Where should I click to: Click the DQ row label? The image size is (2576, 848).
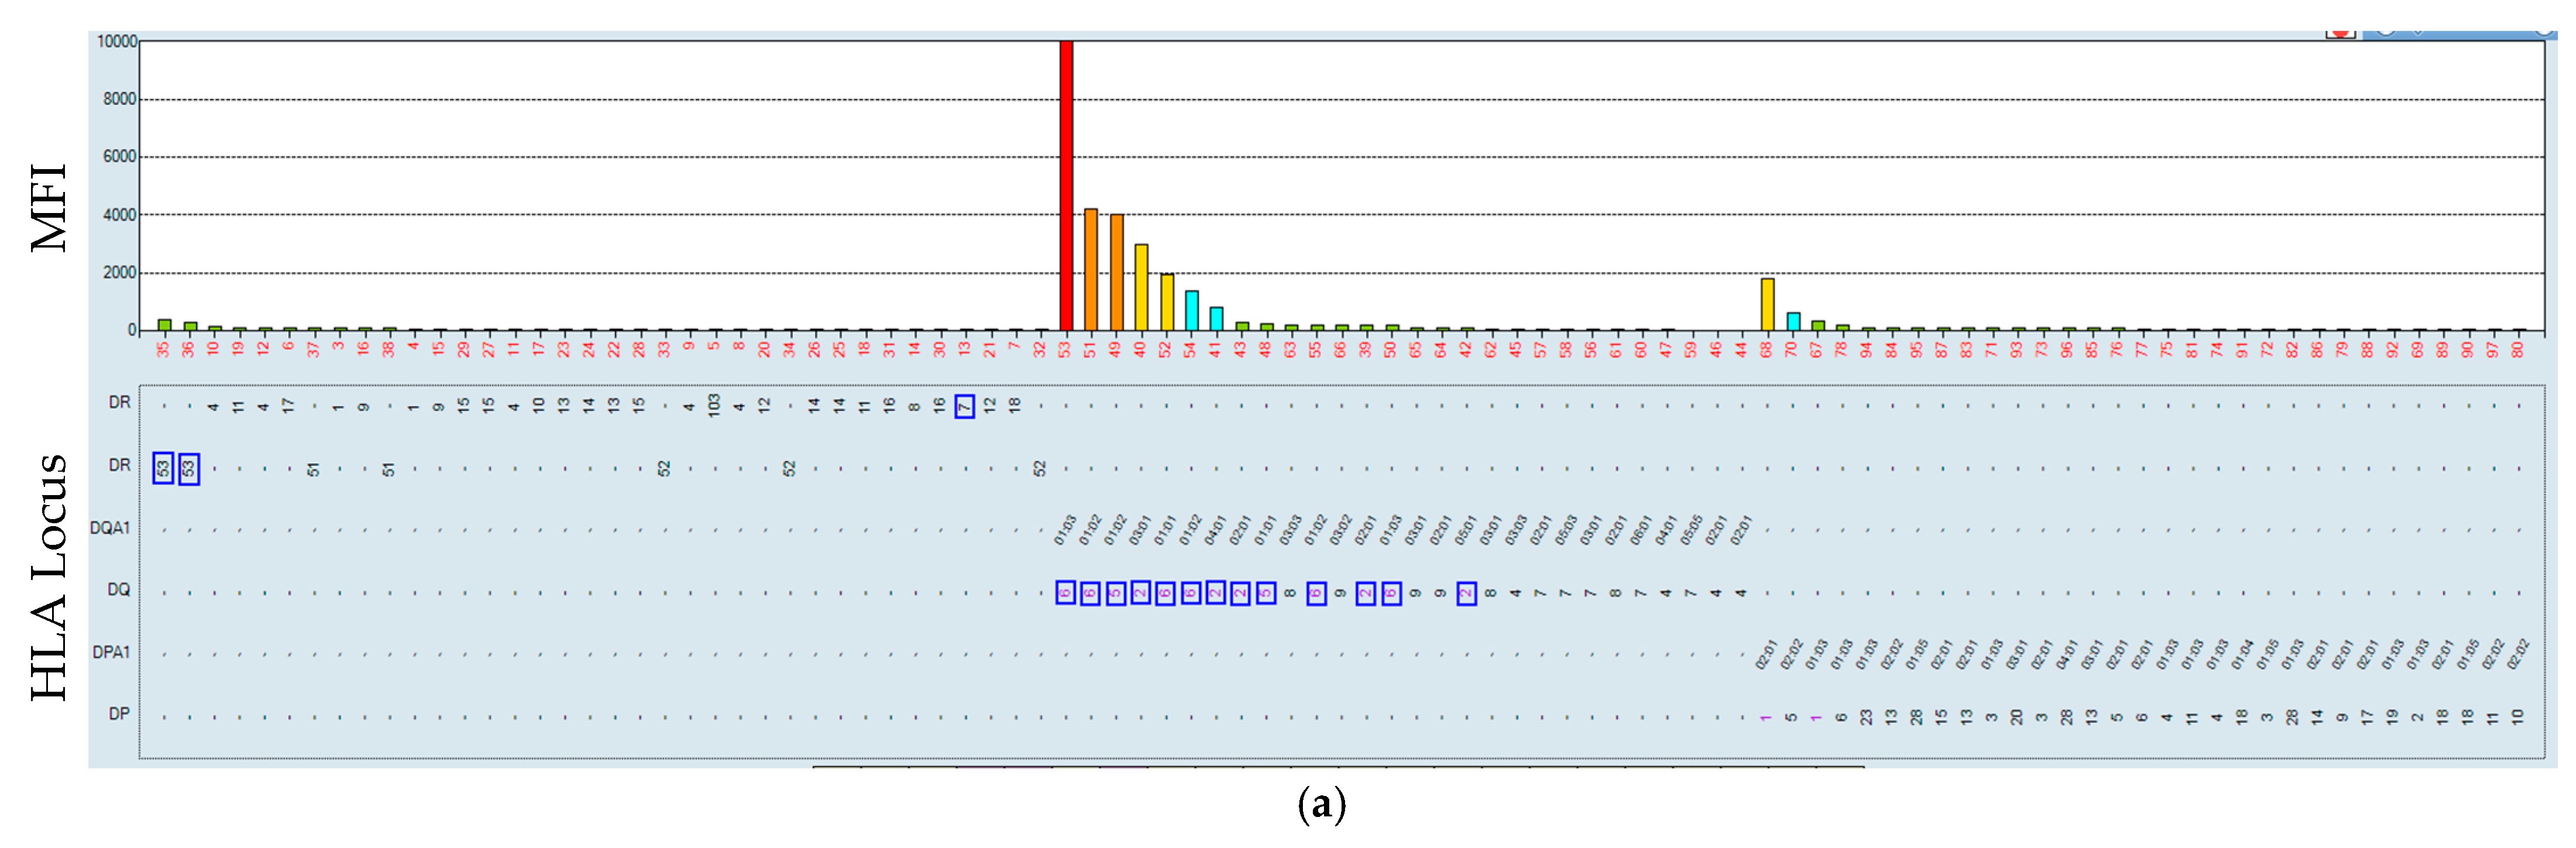(119, 590)
